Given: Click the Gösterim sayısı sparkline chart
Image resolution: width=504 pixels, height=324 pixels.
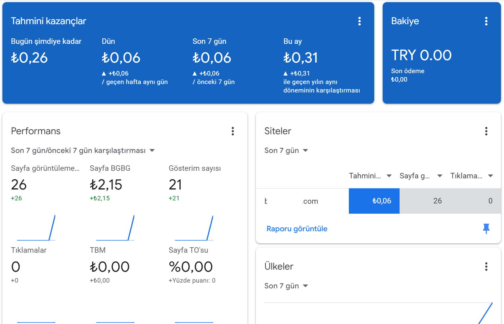Looking at the screenshot, I should [194, 228].
